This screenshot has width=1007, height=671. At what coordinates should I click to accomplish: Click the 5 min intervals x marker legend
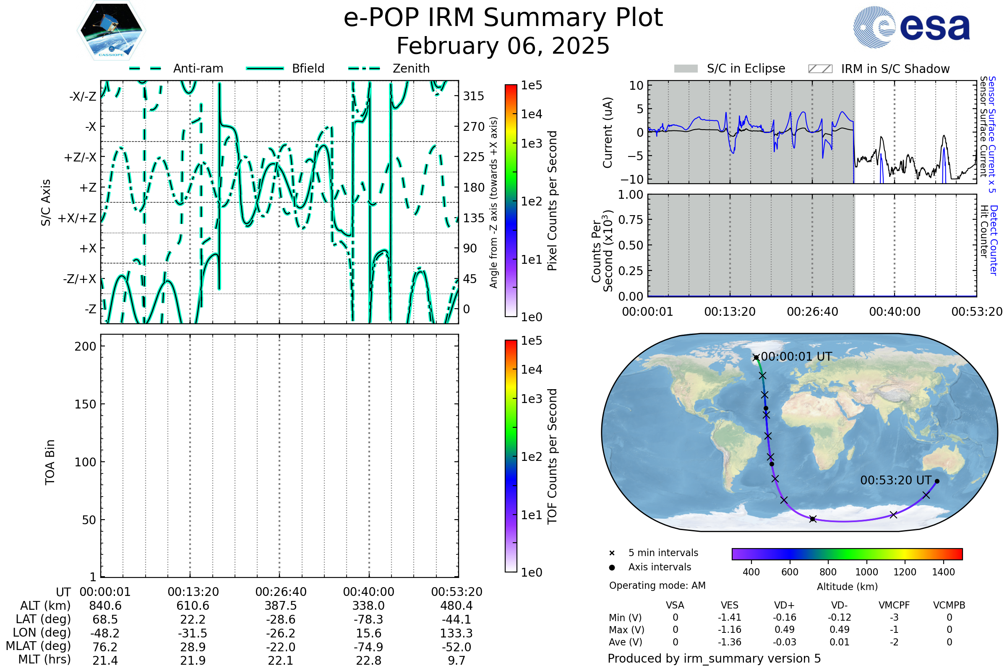click(612, 553)
